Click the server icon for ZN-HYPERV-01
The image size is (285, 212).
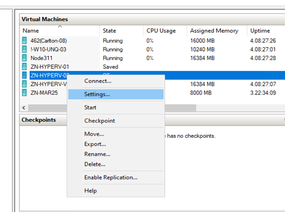[x=25, y=67]
